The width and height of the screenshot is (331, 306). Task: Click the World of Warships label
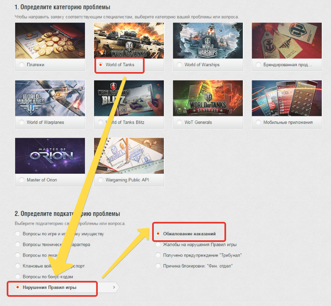202,65
